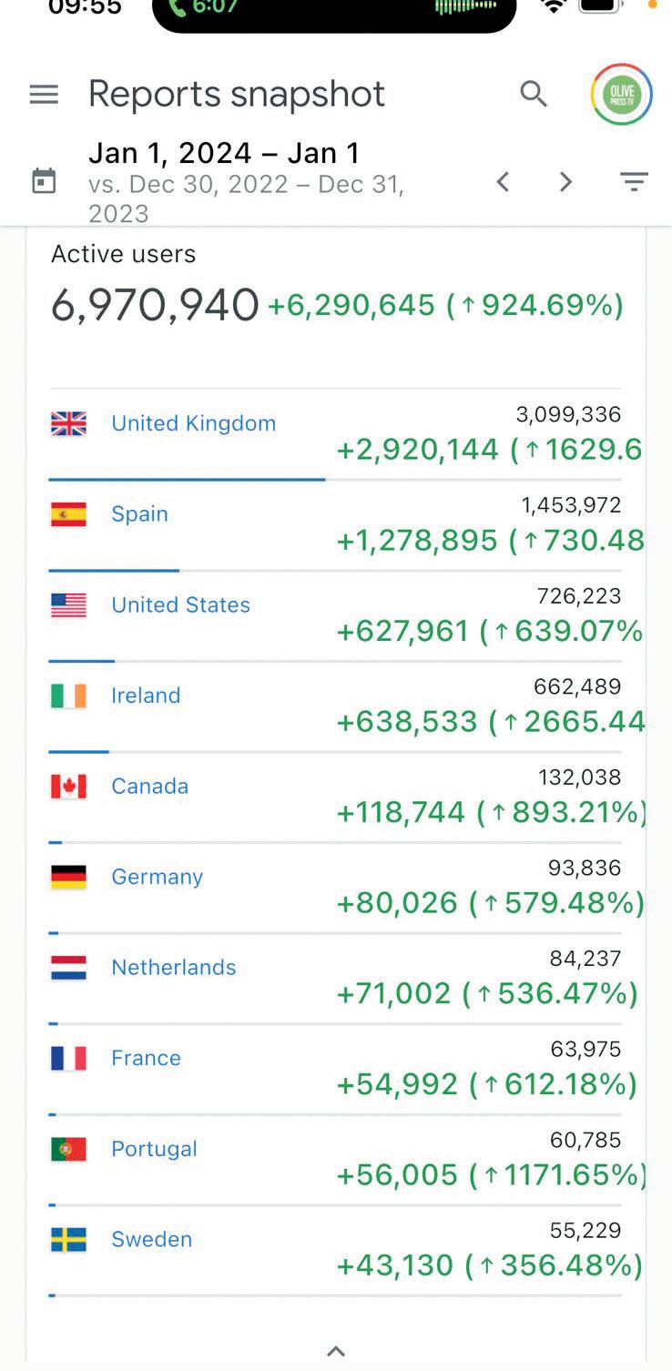Open the Portugal country link
The height and width of the screenshot is (1371, 672).
coord(154,1149)
